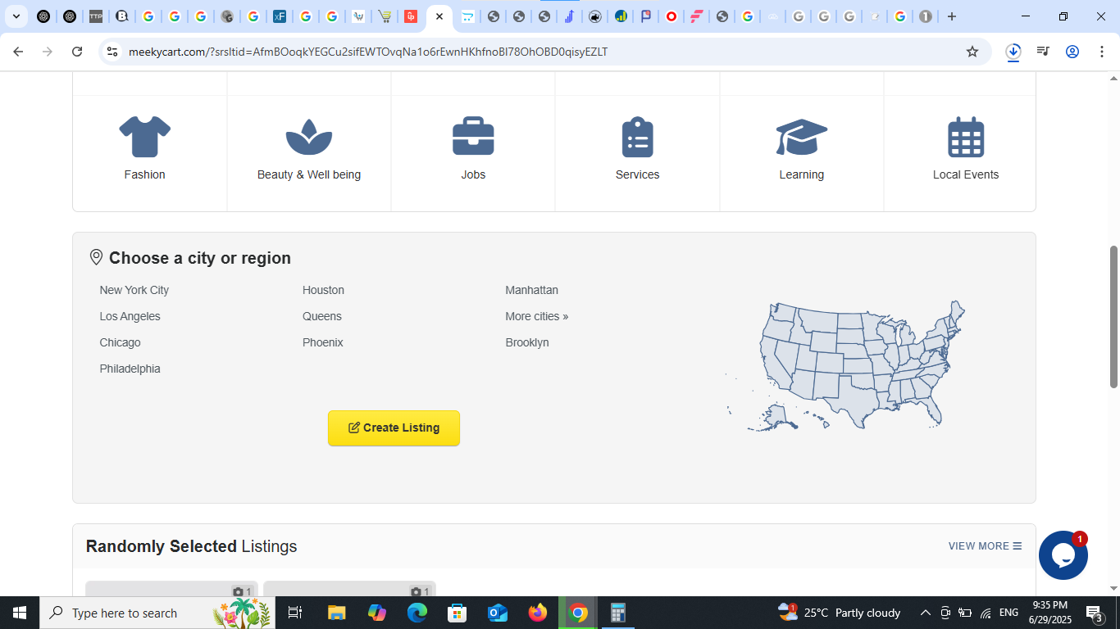Click the Task View taskbar icon
This screenshot has width=1120, height=629.
295,613
